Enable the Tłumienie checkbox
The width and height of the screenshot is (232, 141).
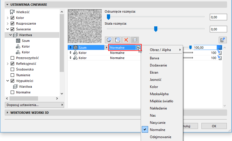12,75
